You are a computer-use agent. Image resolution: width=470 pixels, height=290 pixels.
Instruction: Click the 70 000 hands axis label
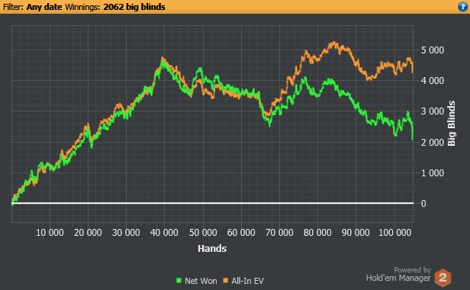coord(279,233)
